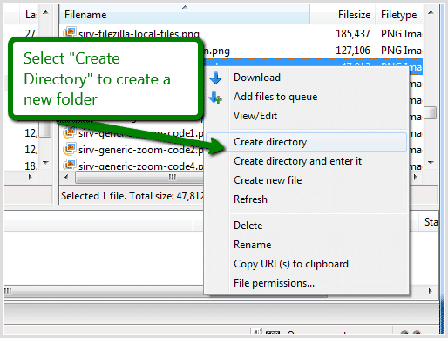This screenshot has width=448, height=338.
Task: Select Create directory menu entry
Action: coord(306,142)
